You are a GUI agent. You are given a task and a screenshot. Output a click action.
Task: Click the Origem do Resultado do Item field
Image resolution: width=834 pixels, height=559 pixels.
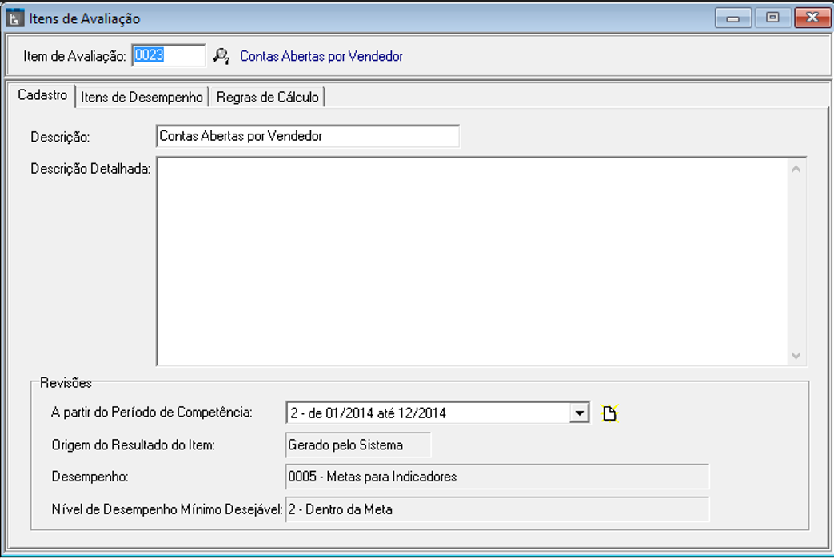tap(357, 445)
